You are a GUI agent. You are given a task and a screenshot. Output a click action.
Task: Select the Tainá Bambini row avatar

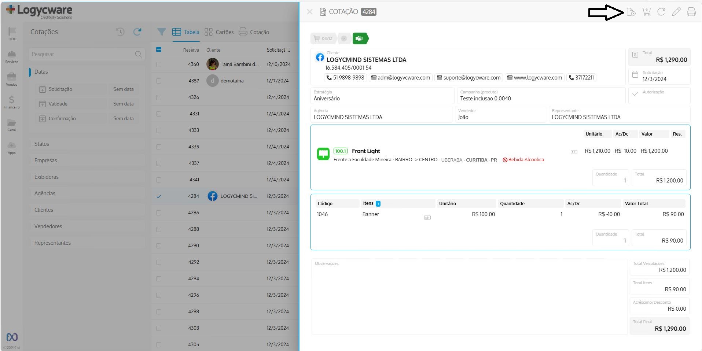click(213, 64)
